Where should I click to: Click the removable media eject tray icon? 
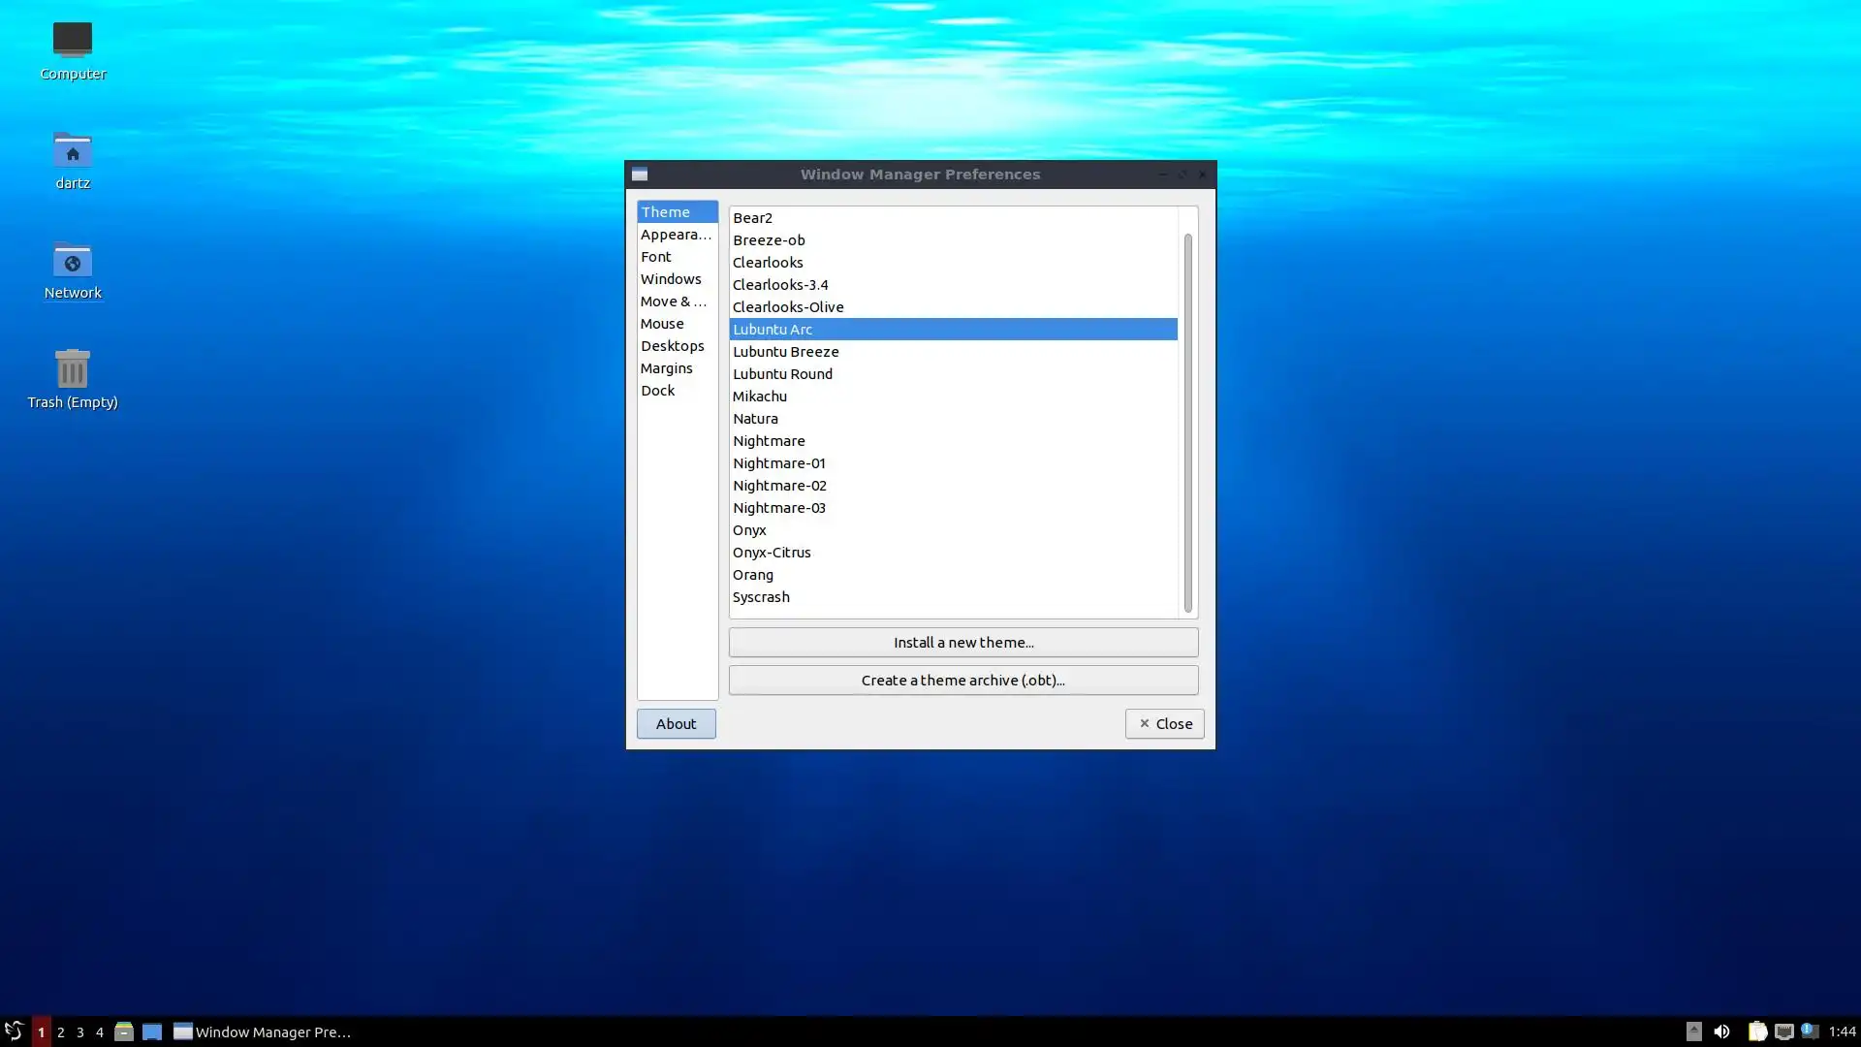pos(1693,1031)
